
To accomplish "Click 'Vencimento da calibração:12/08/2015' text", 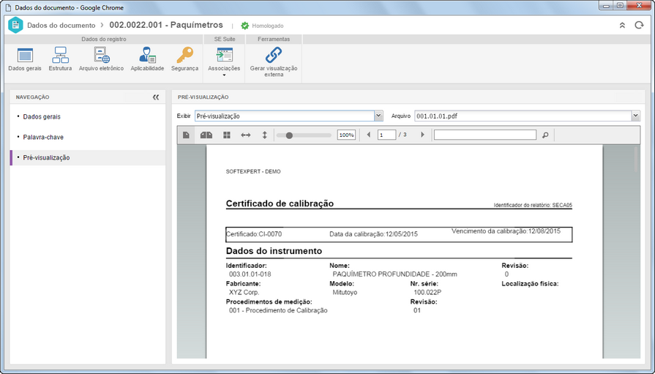I will coord(506,231).
